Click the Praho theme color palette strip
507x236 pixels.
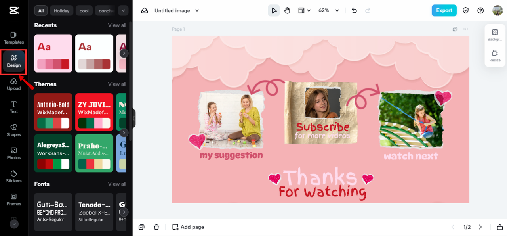(x=94, y=164)
